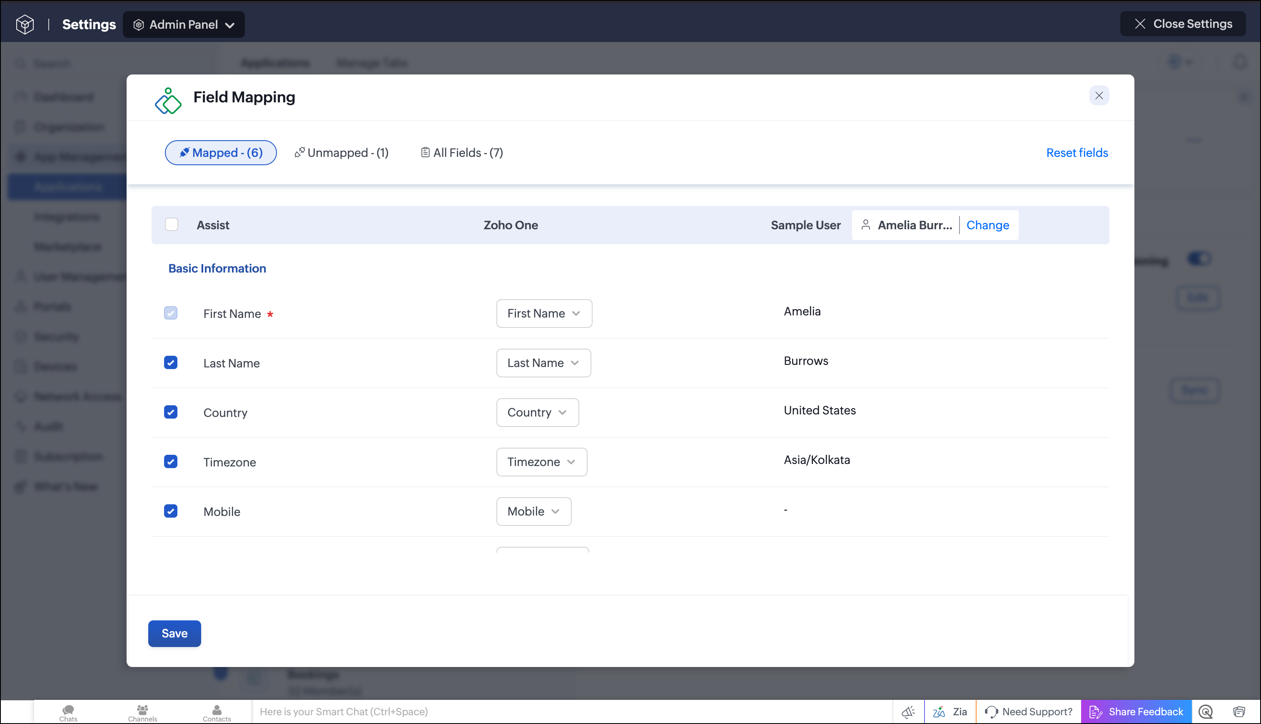Click Need Support headset option

tap(1028, 712)
